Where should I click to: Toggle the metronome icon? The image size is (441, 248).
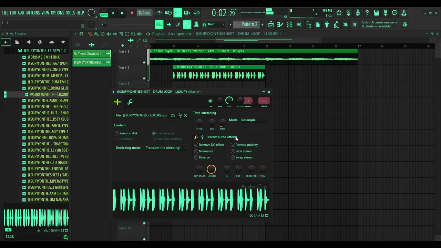coord(159,13)
